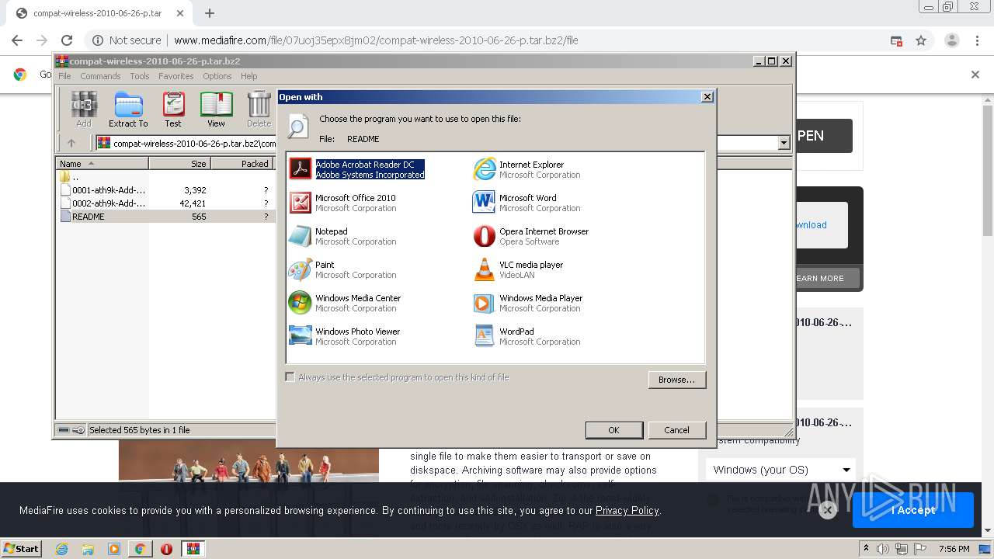
Task: Click the Delete trash toolbar icon
Action: [x=259, y=109]
